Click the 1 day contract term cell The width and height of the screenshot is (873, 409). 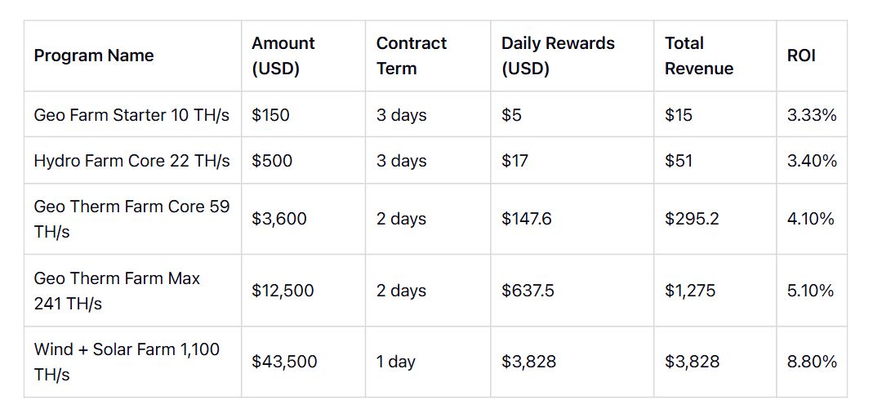pos(396,362)
